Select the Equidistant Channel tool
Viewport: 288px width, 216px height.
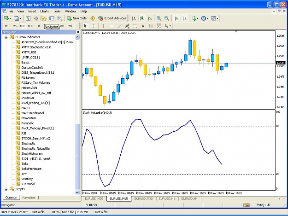click(127, 26)
